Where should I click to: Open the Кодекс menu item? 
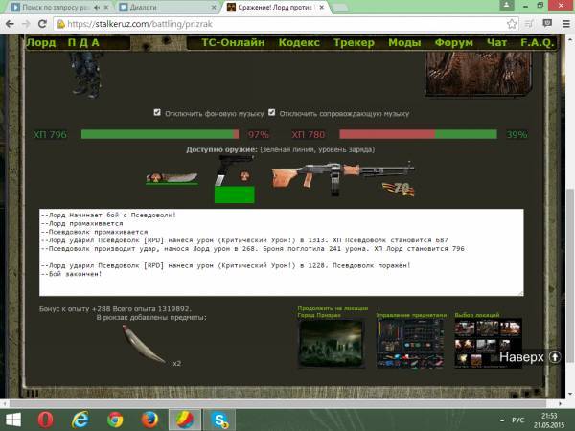tap(299, 43)
